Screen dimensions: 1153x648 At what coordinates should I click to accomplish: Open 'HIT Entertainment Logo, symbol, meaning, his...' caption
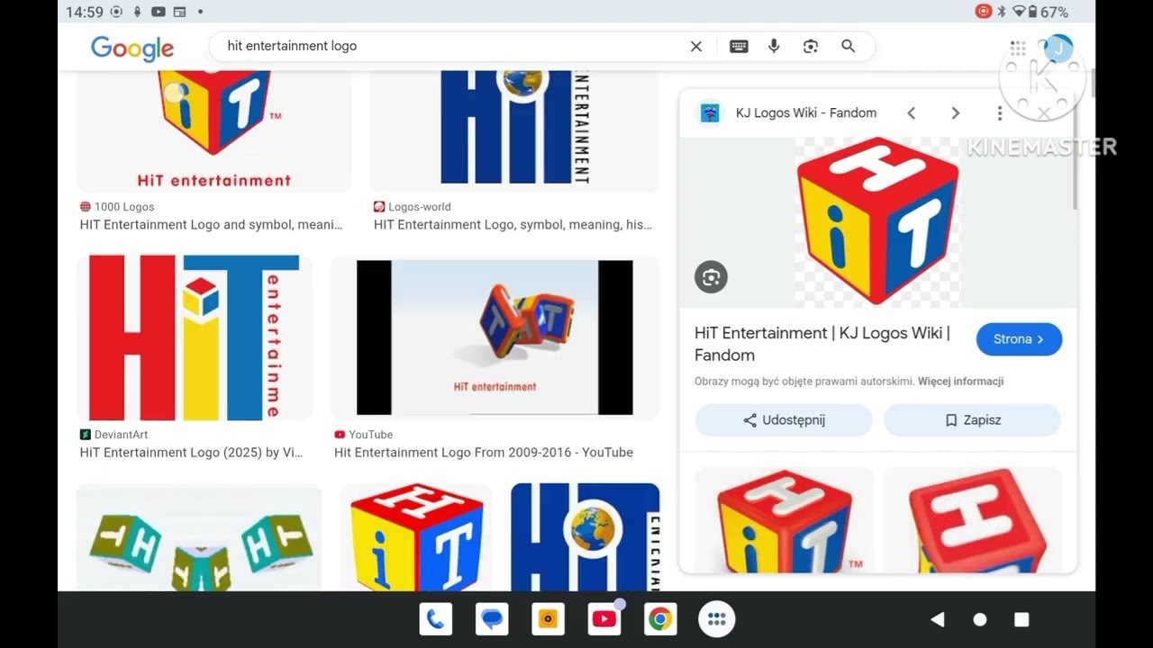pos(513,225)
